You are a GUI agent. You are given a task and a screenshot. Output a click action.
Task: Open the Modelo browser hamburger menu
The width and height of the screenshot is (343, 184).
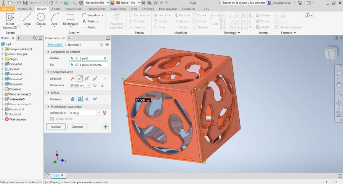pos(40,38)
